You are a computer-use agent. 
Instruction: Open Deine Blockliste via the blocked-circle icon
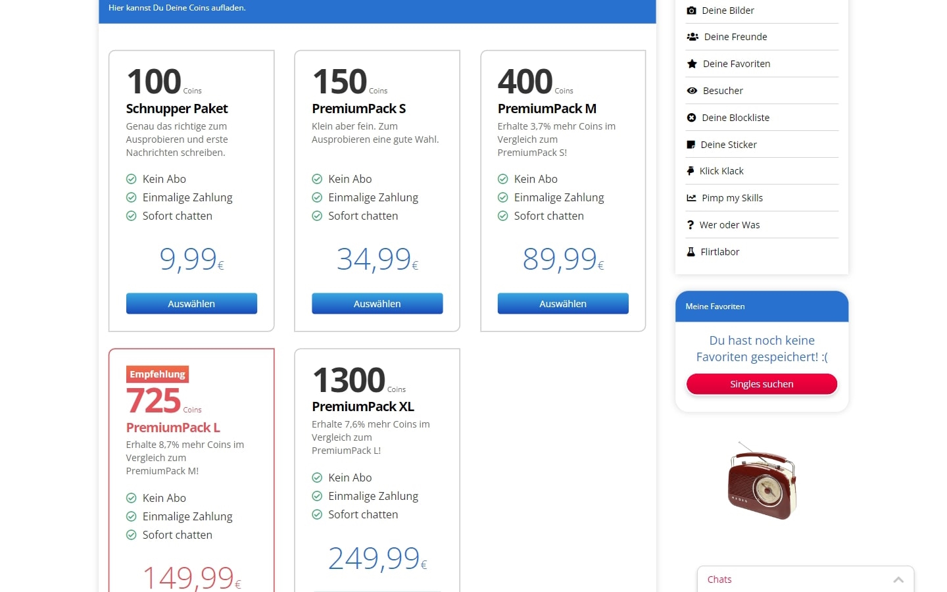(x=691, y=117)
